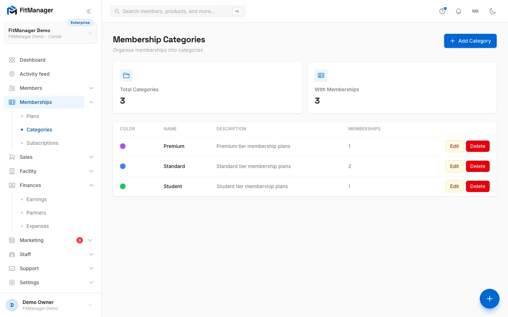Click the Add Category button
Screen dimensions: 508x317
click(x=470, y=41)
